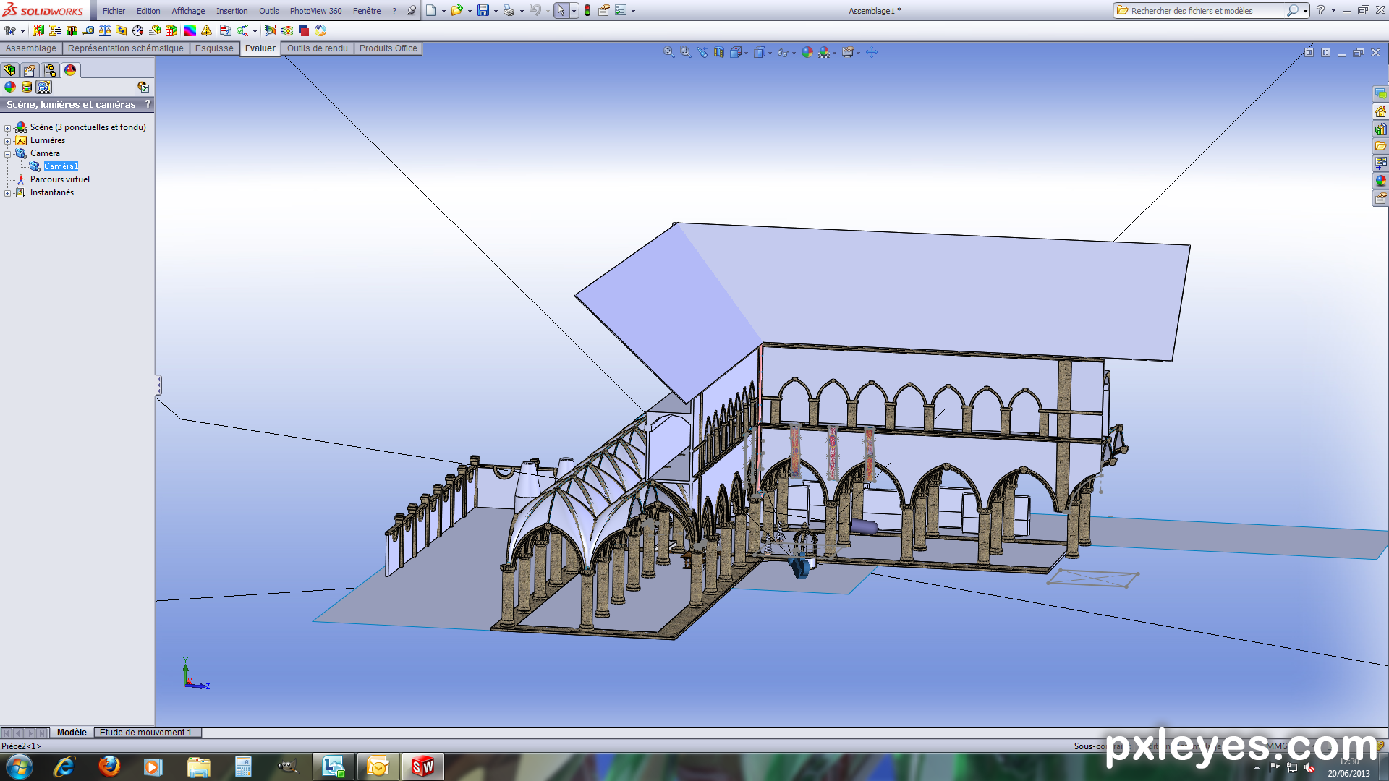The width and height of the screenshot is (1389, 781).
Task: Click the Rebuild traffic light icon
Action: (587, 10)
